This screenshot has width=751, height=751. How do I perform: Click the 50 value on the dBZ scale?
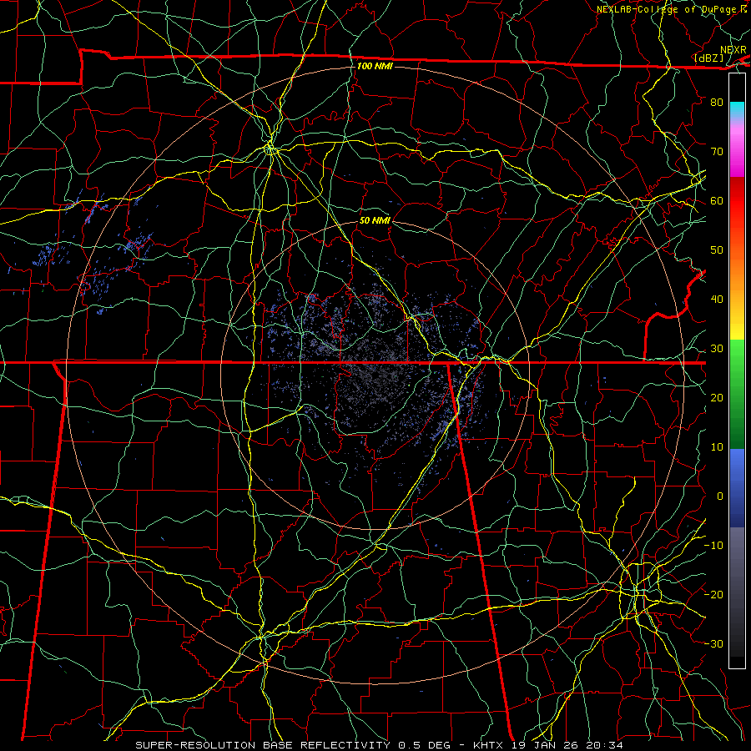717,250
